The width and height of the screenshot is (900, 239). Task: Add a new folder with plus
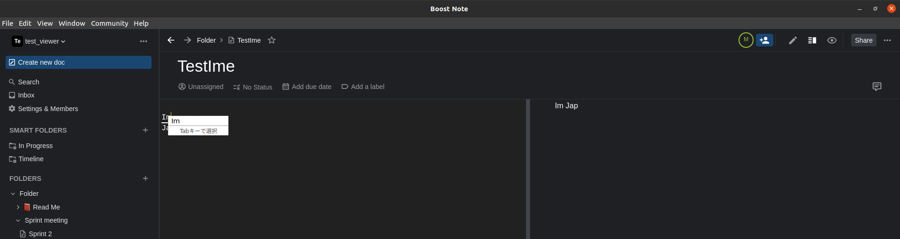pyautogui.click(x=145, y=179)
